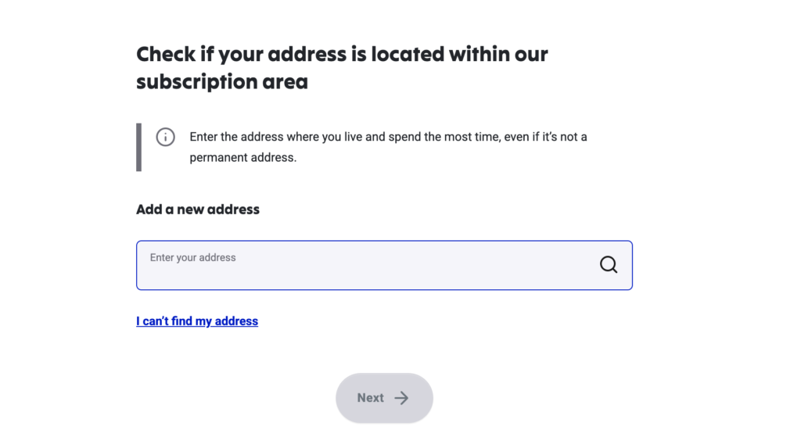Click the "Enter your address" placeholder text
Viewport: 801px width, 448px height.
pyautogui.click(x=192, y=257)
